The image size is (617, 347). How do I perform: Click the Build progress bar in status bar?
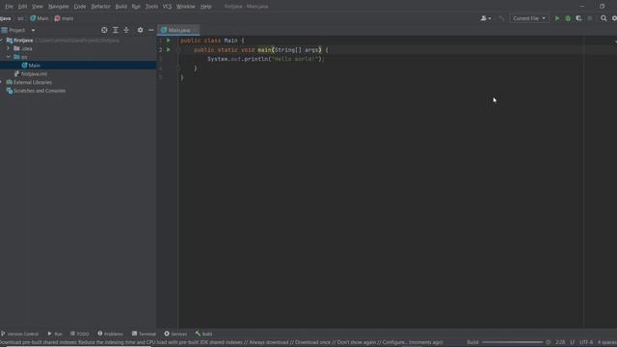pyautogui.click(x=512, y=342)
